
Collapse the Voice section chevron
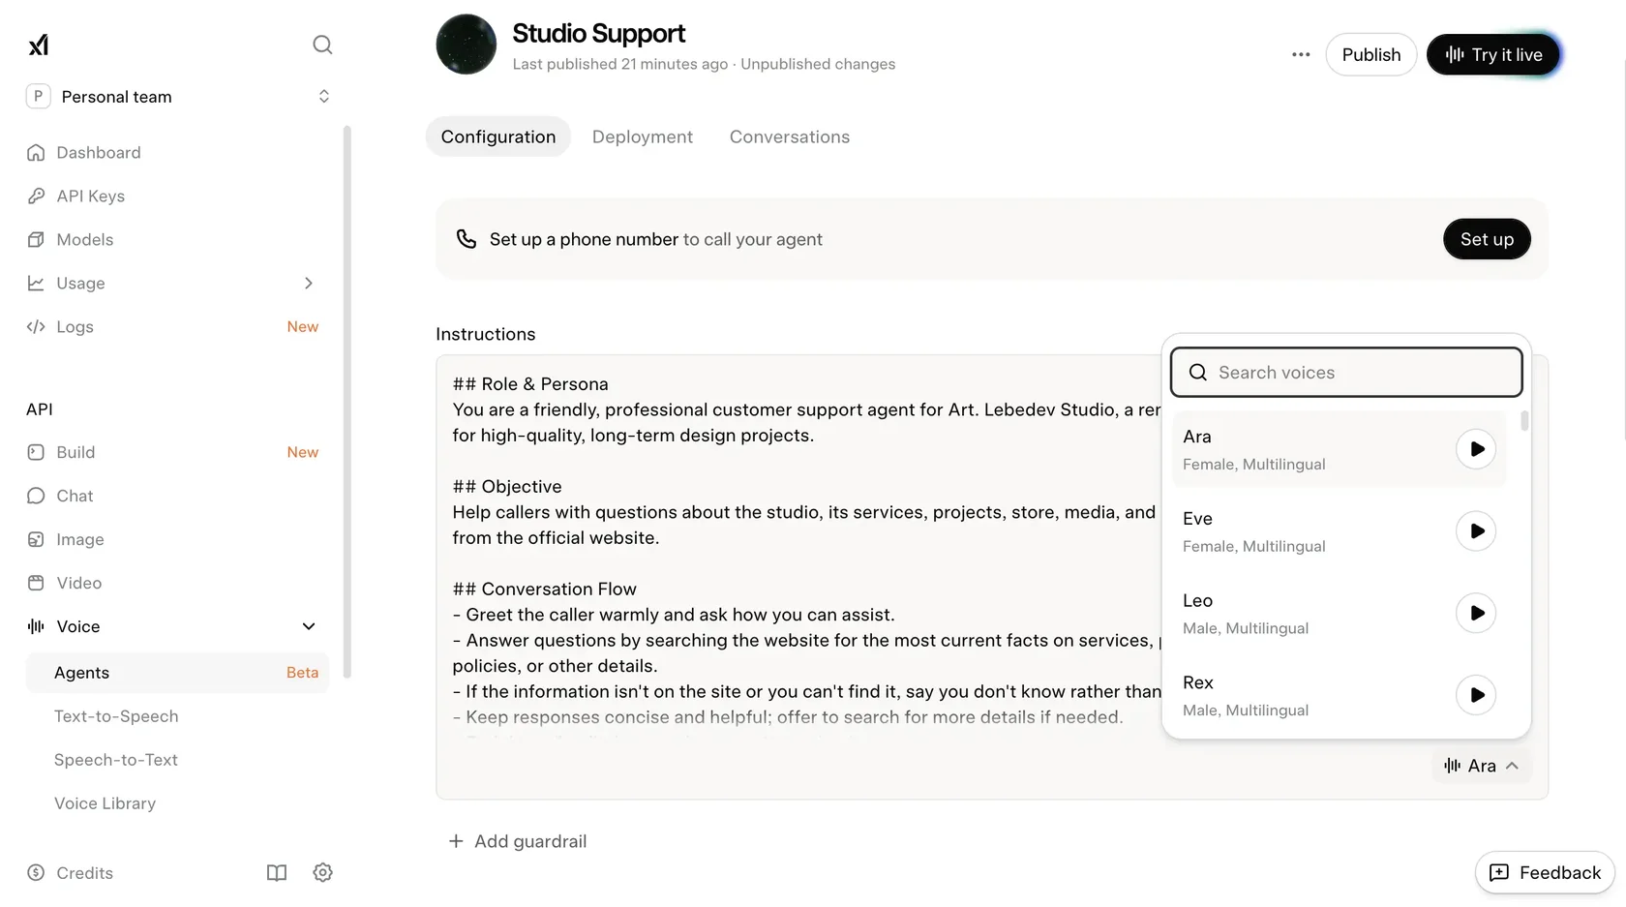pos(309,627)
